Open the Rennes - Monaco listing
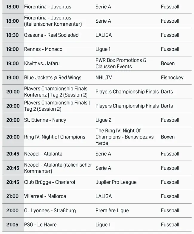The width and height of the screenshot is (194, 234). (43, 49)
